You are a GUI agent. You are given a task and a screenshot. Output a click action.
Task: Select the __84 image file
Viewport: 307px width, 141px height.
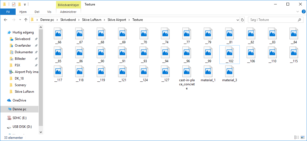pyautogui.click(x=294, y=36)
